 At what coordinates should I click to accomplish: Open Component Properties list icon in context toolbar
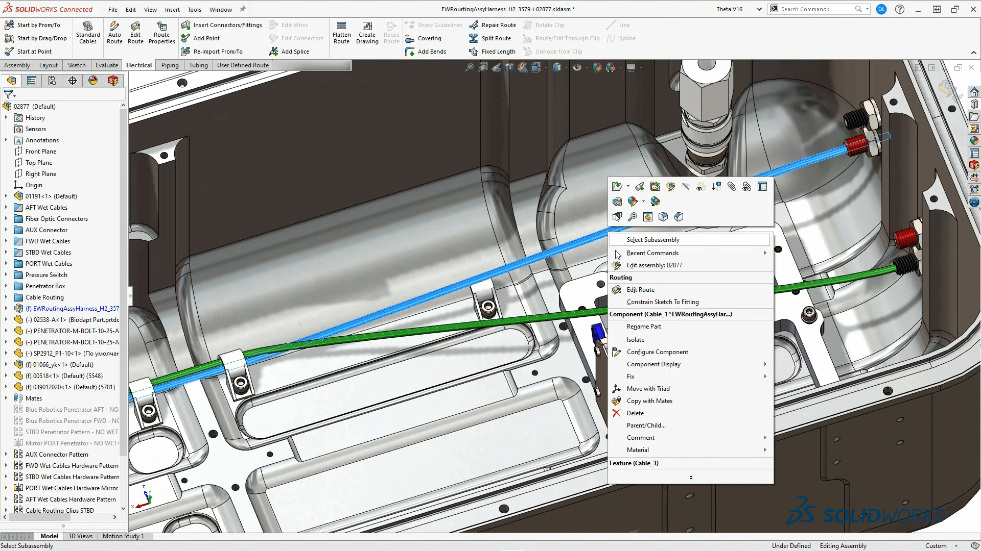pos(762,187)
